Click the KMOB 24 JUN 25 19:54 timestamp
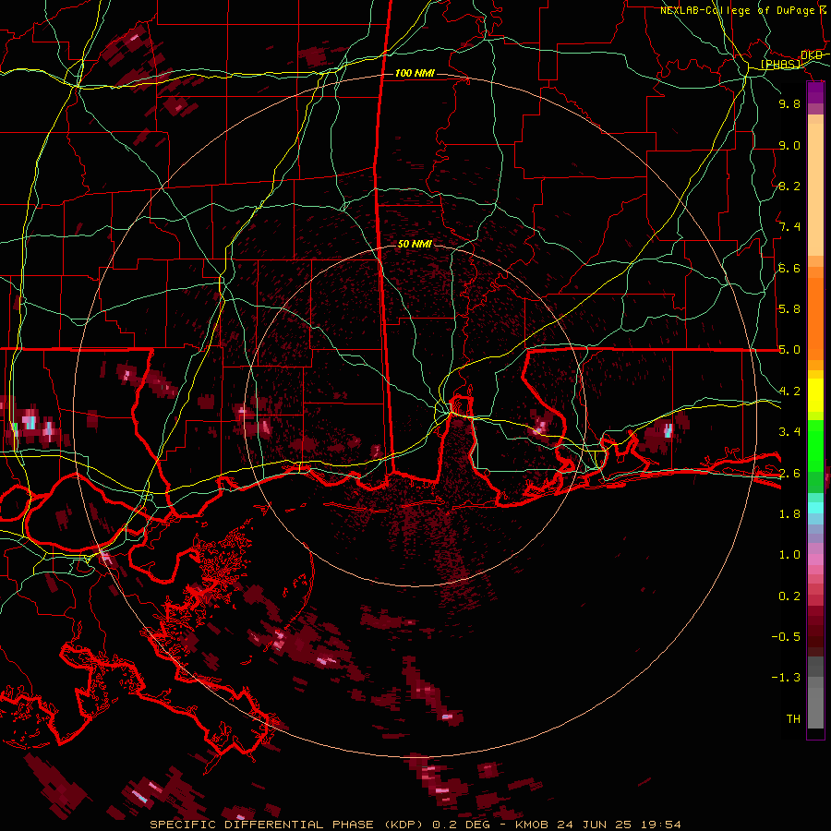This screenshot has height=831, width=831. coord(597,825)
